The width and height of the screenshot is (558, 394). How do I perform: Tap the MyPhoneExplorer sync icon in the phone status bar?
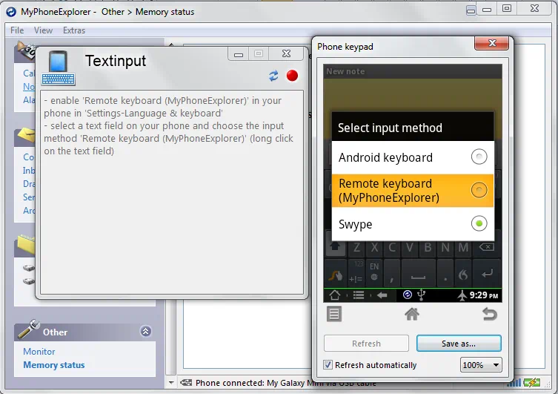click(x=408, y=295)
